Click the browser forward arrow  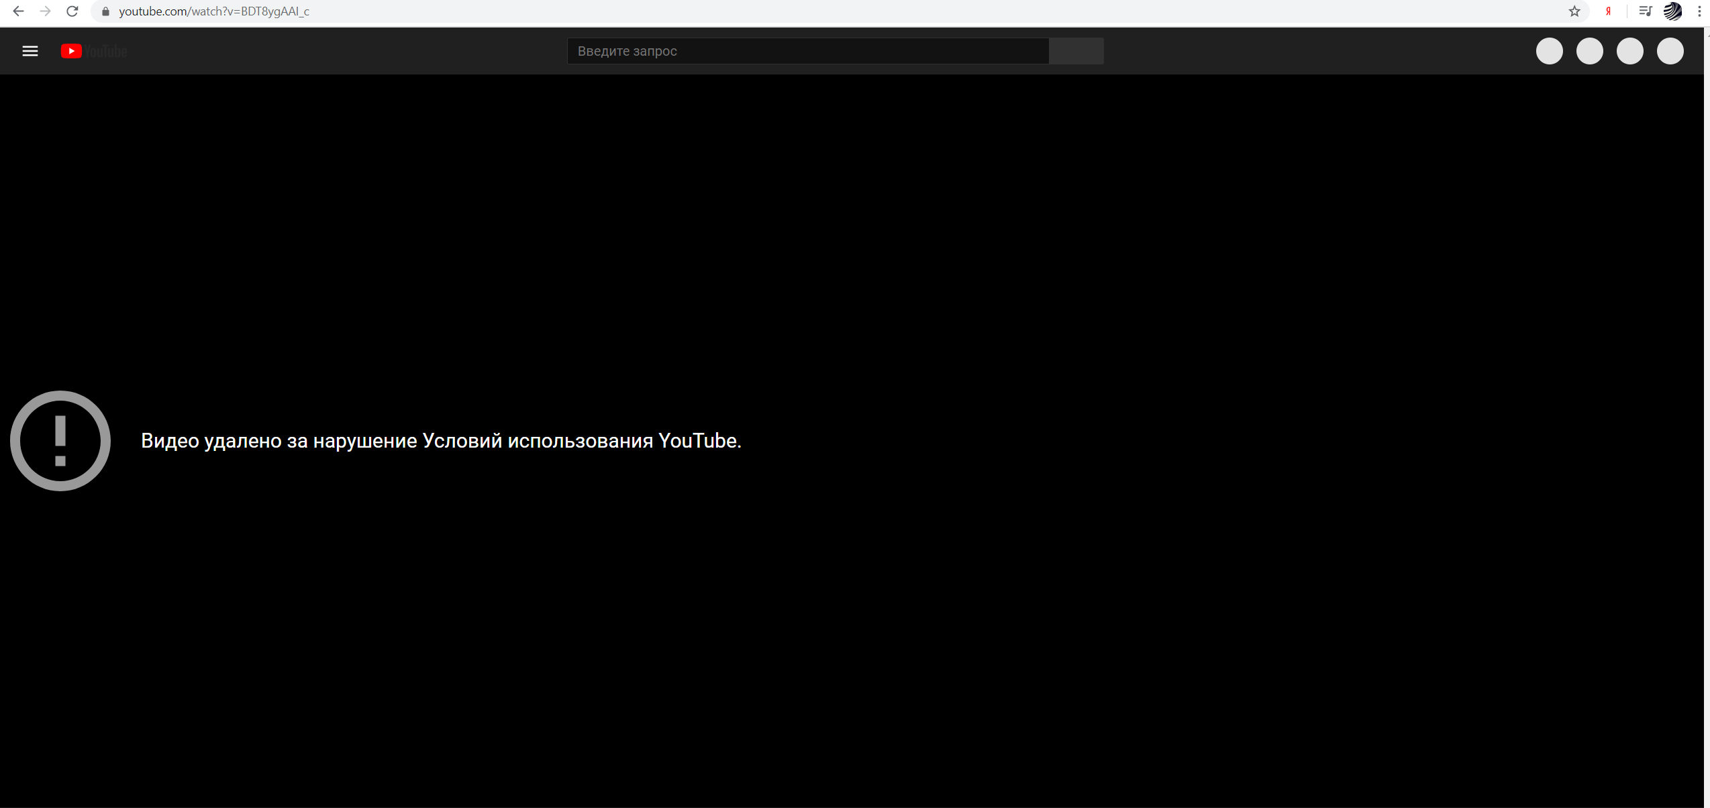(45, 11)
